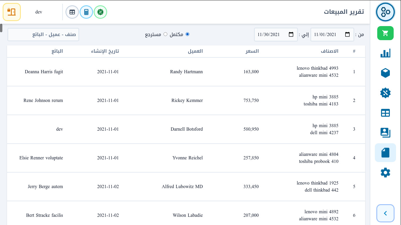Screen dimensions: 401x225
Task: Click the product box icon in the sidebar
Action: (385, 73)
